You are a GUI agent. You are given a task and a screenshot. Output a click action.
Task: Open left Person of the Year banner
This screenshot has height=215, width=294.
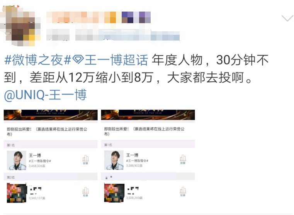pyautogui.click(x=51, y=115)
